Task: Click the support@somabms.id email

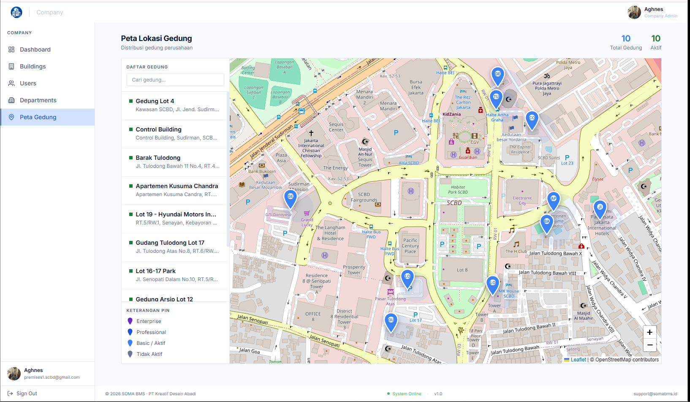Action: (x=655, y=394)
